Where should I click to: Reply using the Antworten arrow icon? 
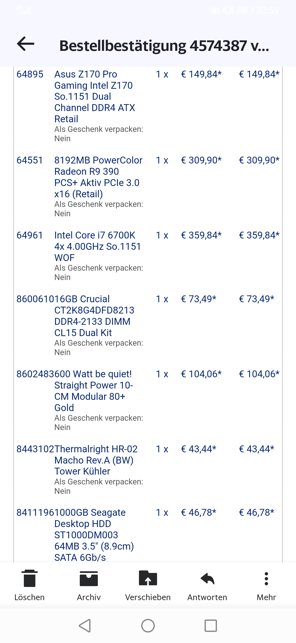[x=207, y=578]
